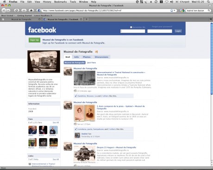This screenshot has width=213, height=170.
Task: Switch to the Discussions tab
Action: pyautogui.click(x=101, y=57)
